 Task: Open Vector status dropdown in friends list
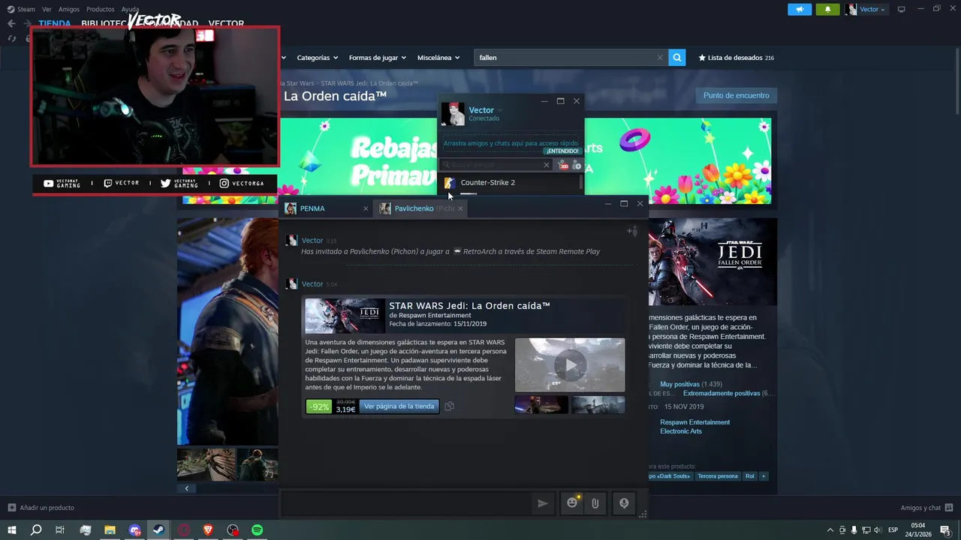coord(500,110)
